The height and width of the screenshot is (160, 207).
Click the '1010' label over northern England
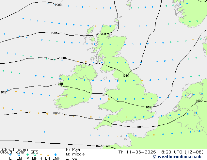click(x=126, y=75)
